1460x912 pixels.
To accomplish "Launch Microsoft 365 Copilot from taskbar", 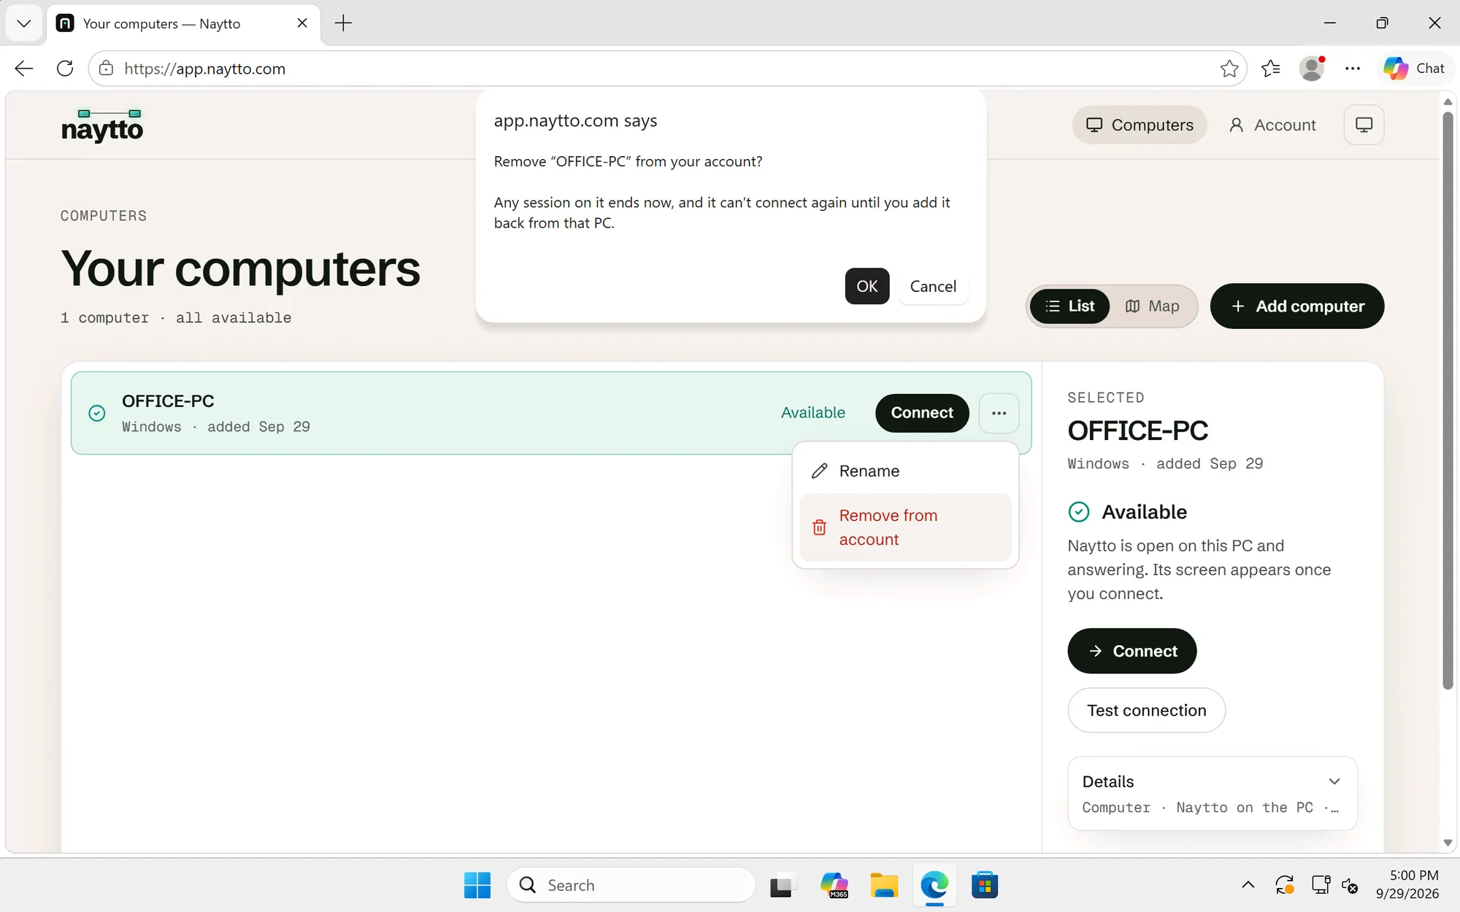I will (x=834, y=886).
